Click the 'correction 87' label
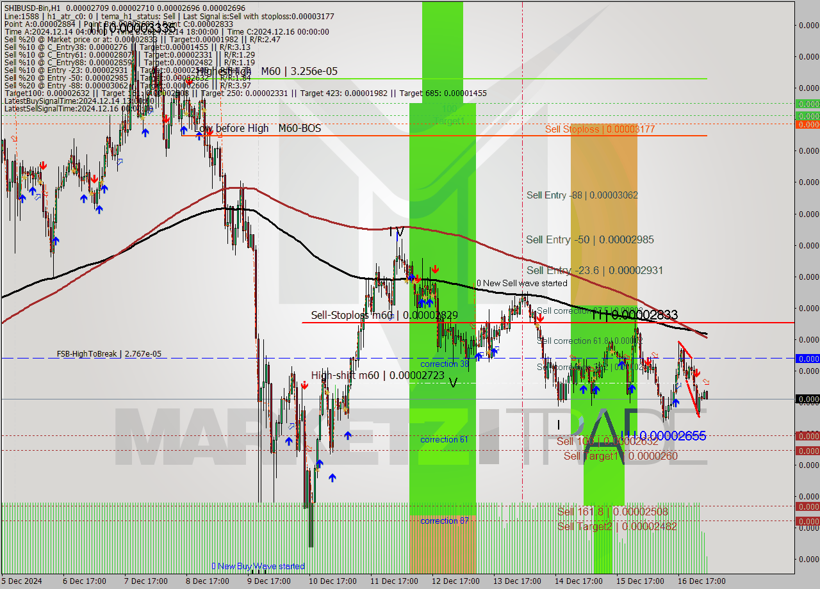This screenshot has height=589, width=820. point(444,520)
